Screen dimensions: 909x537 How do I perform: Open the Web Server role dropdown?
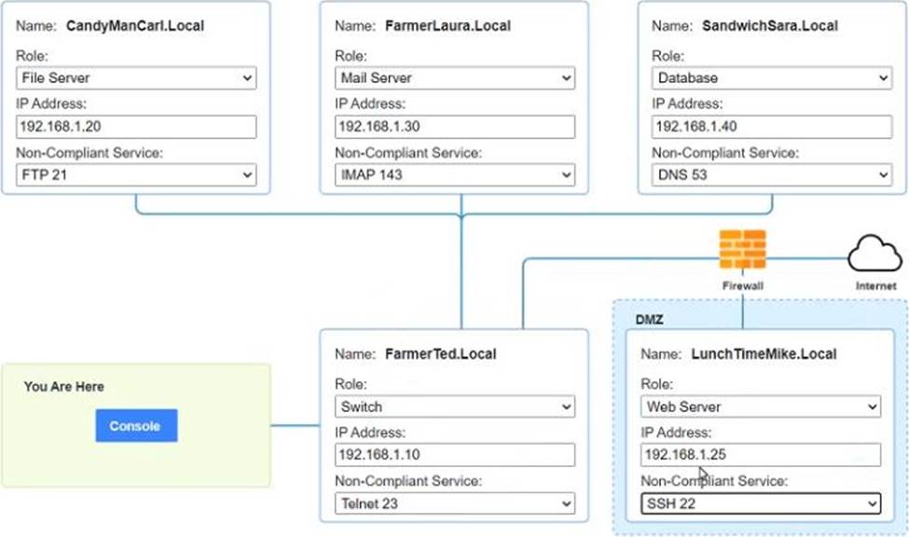pyautogui.click(x=761, y=406)
